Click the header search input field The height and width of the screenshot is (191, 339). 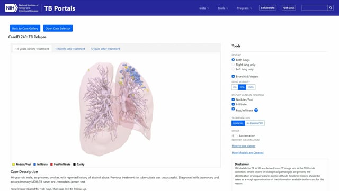315,8
